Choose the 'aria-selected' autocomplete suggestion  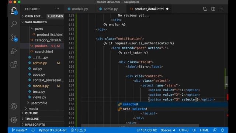click(173, 109)
